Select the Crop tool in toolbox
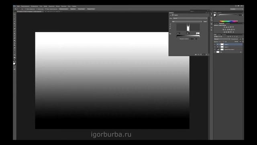 point(14,24)
